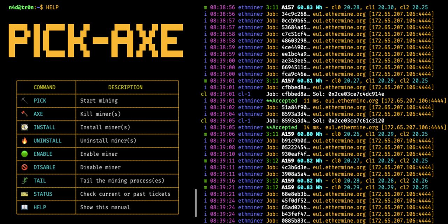Click the ticket icon beside STATUS
The height and width of the screenshot is (224, 448).
point(24,194)
